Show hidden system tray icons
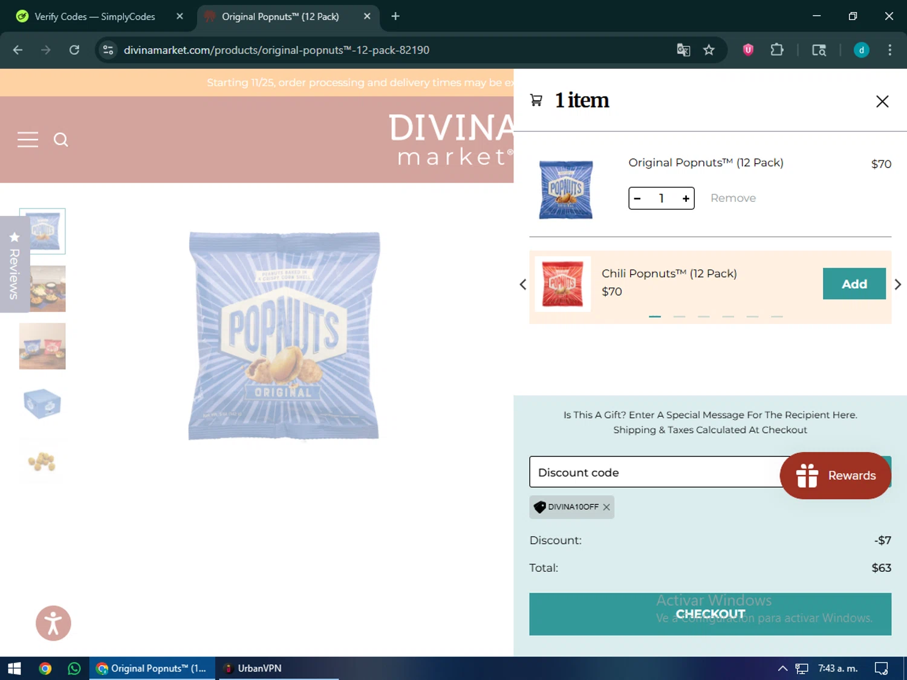Screen dimensions: 907x680 pyautogui.click(x=782, y=669)
